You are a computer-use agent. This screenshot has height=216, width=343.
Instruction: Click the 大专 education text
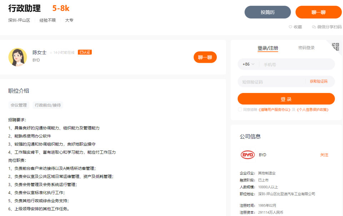click(x=69, y=20)
